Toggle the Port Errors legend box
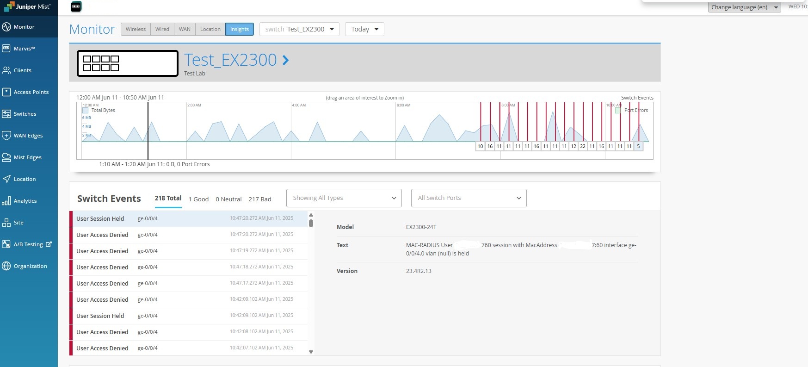The height and width of the screenshot is (367, 808). pyautogui.click(x=617, y=111)
